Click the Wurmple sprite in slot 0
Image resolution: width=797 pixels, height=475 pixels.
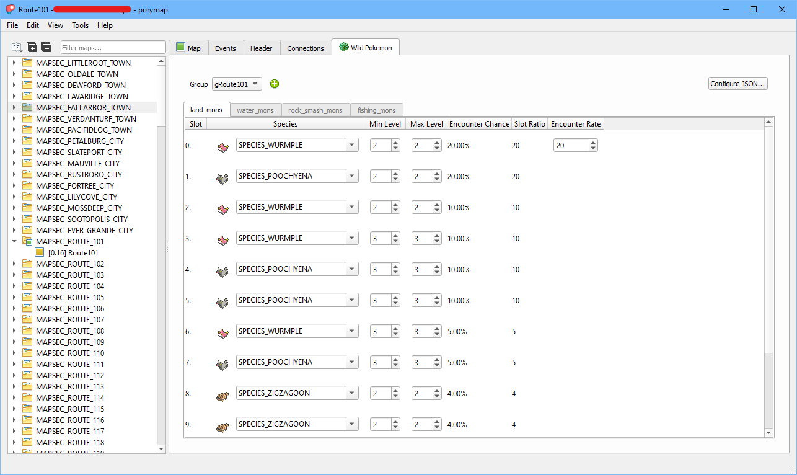pos(222,146)
